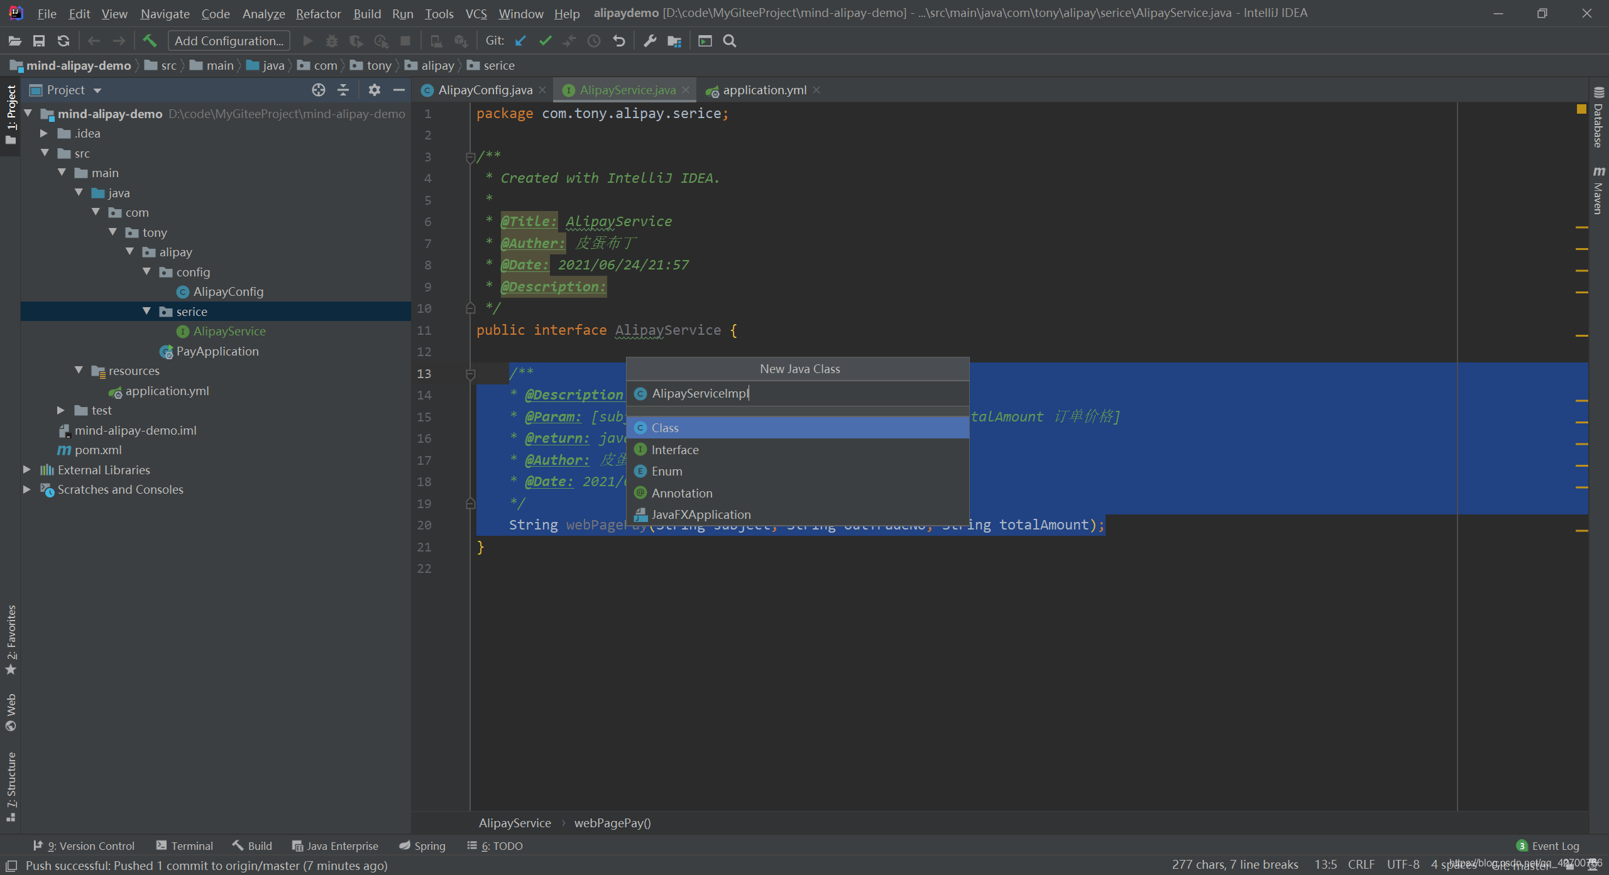Click the green Build Project hammer icon

(150, 41)
